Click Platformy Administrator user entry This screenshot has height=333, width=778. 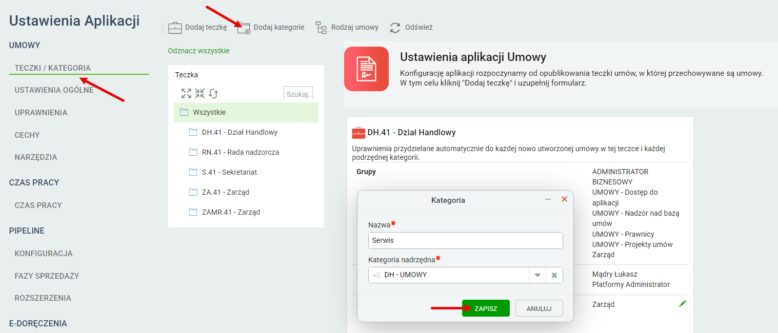pyautogui.click(x=631, y=284)
